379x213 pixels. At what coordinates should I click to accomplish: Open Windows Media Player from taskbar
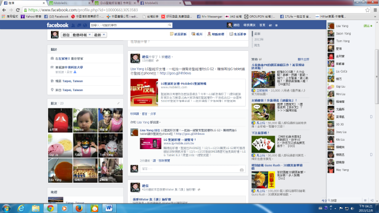[65, 208]
